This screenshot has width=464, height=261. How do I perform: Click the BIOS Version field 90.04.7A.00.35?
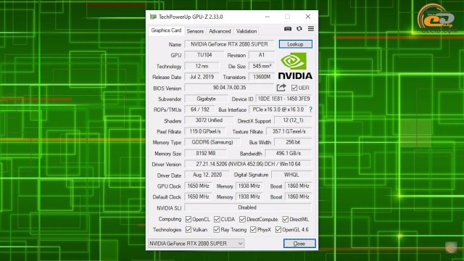click(x=229, y=88)
